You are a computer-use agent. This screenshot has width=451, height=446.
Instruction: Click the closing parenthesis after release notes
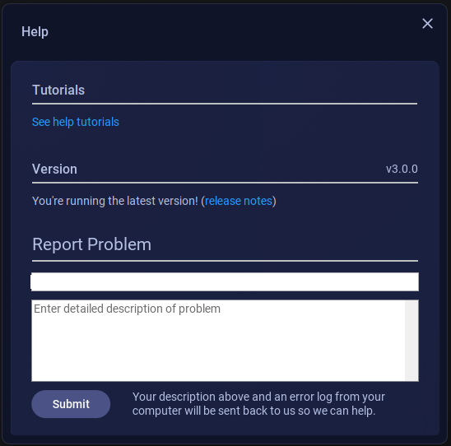pyautogui.click(x=274, y=201)
